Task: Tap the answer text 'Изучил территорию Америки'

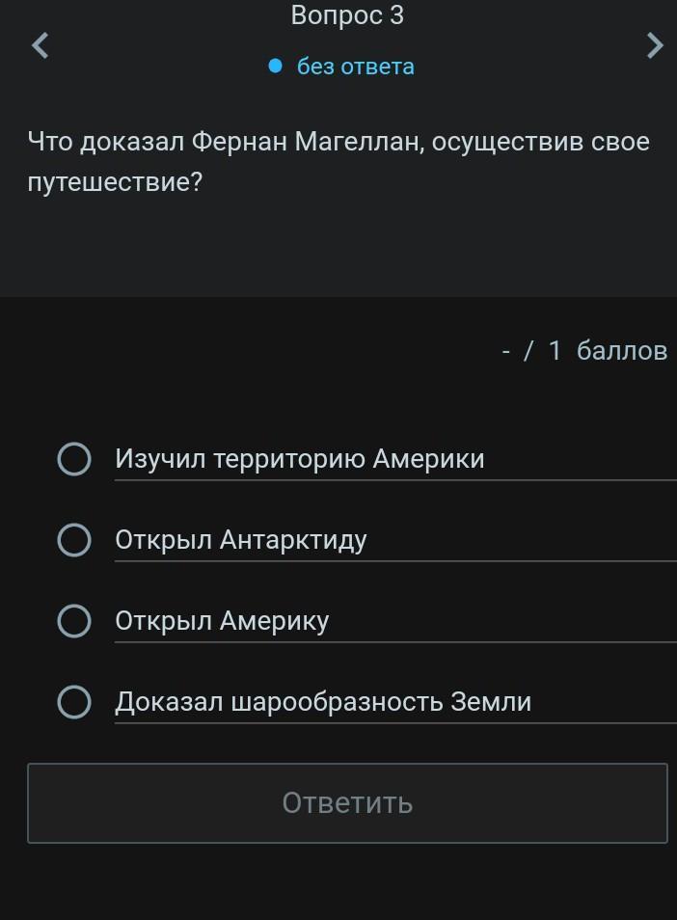Action: 300,459
